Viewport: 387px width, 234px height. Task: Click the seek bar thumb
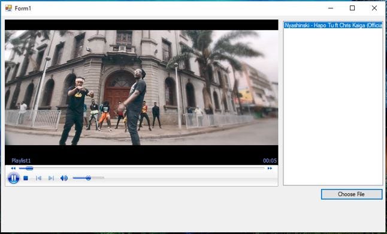point(29,168)
